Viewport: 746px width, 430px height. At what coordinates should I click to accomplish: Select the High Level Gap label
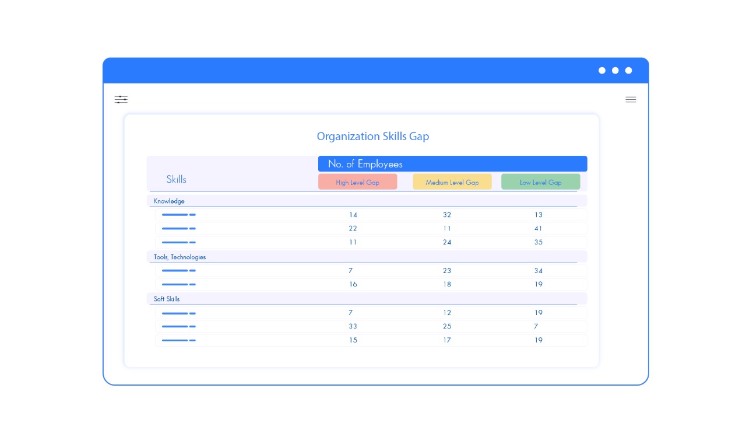tap(358, 182)
